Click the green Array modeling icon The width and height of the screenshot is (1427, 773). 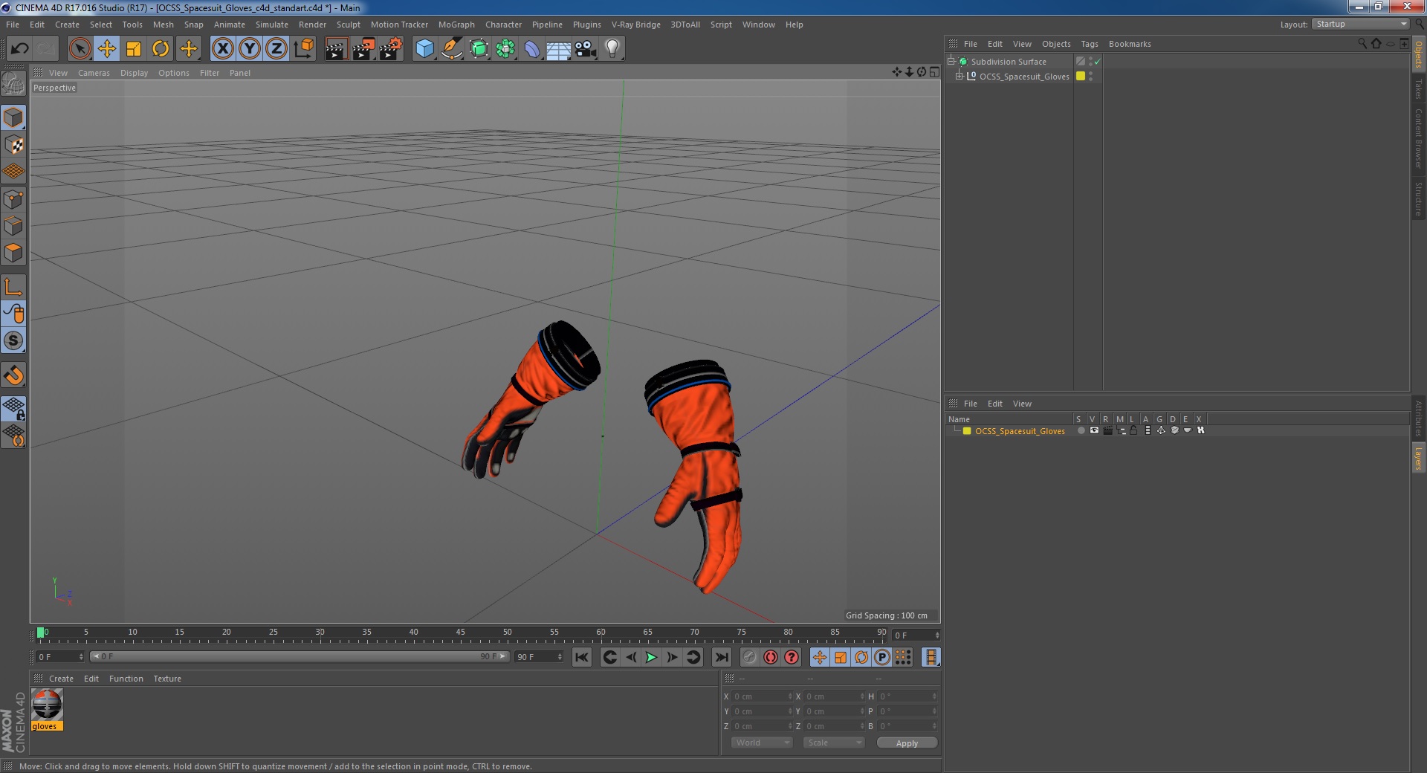(505, 49)
